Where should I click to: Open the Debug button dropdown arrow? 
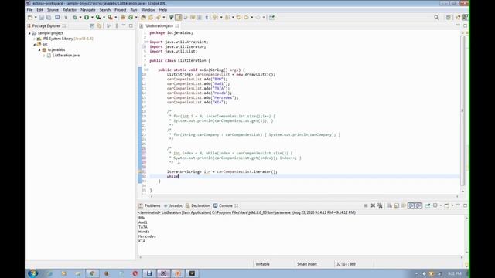[80, 17]
